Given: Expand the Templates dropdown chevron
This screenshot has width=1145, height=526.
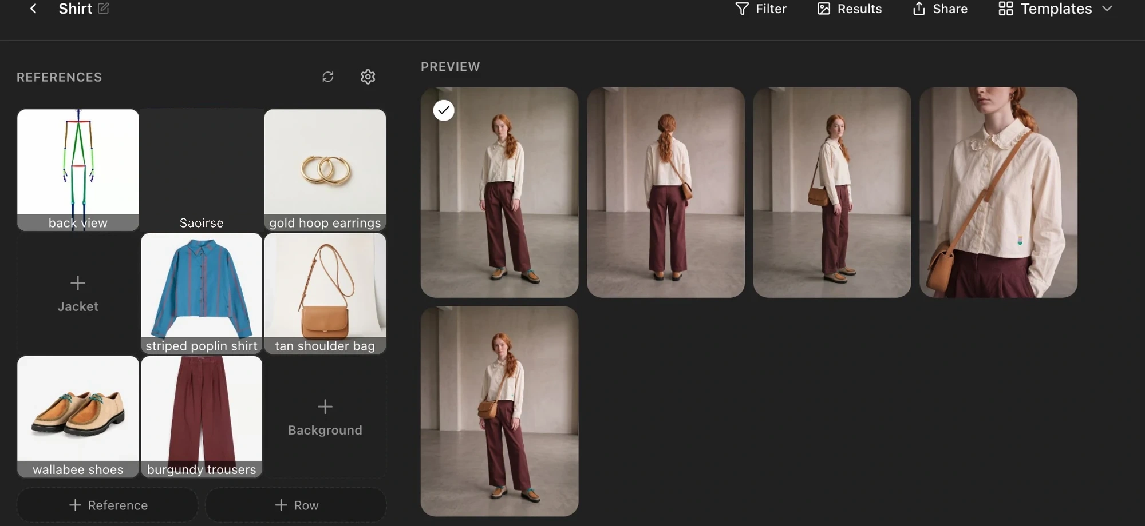Looking at the screenshot, I should [x=1107, y=9].
